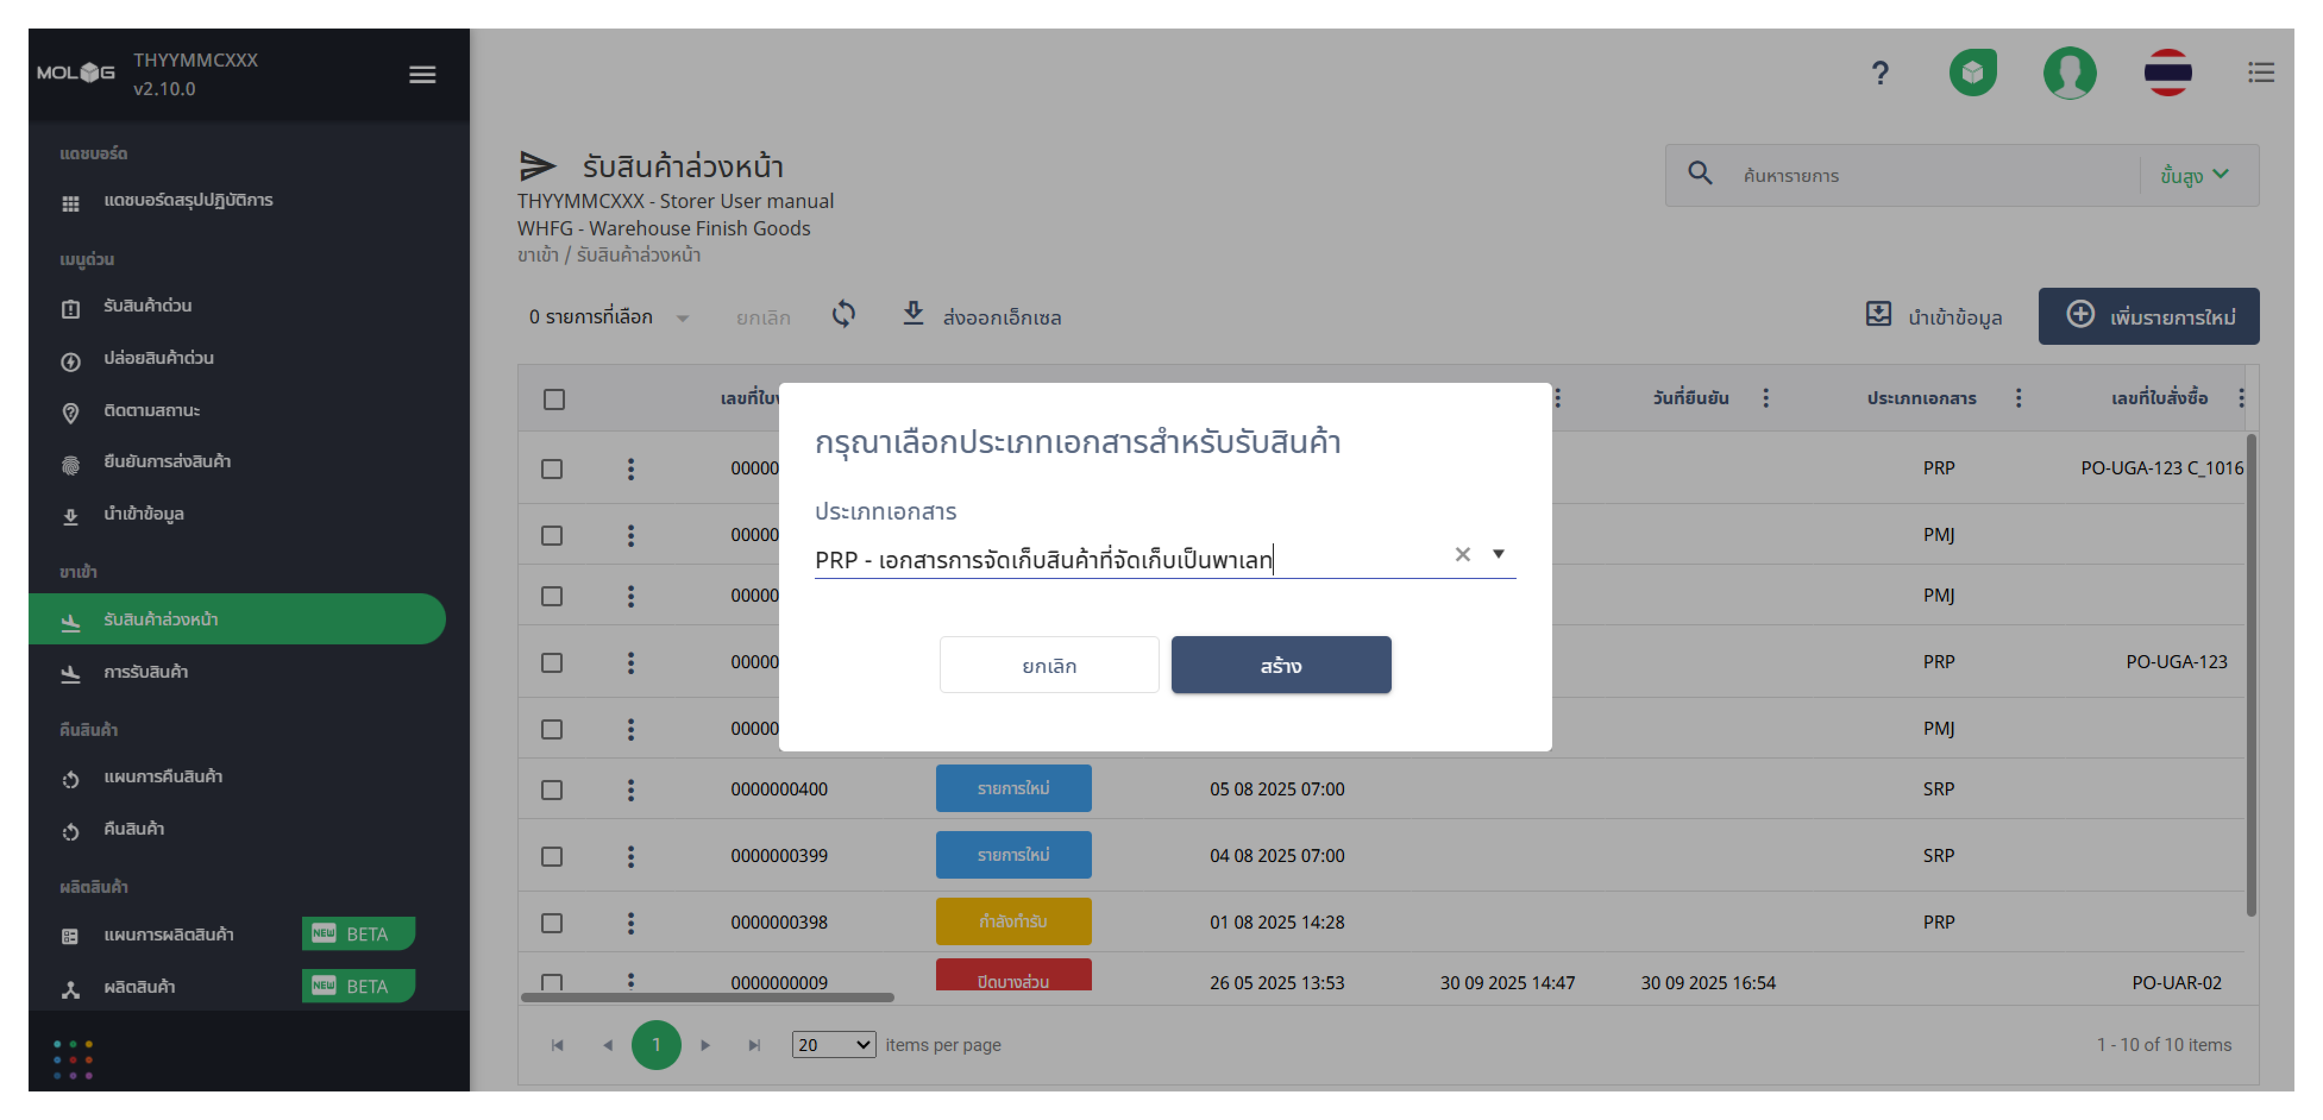This screenshot has width=2323, height=1120.
Task: Click the refresh icon in the toolbar
Action: click(843, 314)
